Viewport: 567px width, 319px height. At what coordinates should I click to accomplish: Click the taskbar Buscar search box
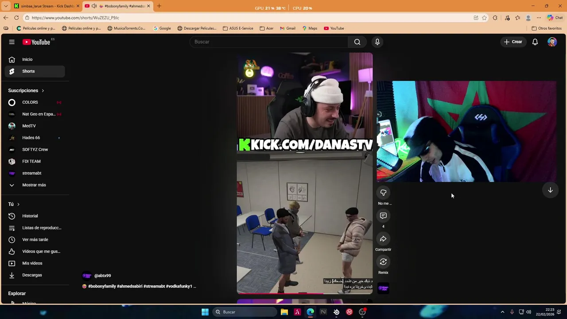click(245, 312)
